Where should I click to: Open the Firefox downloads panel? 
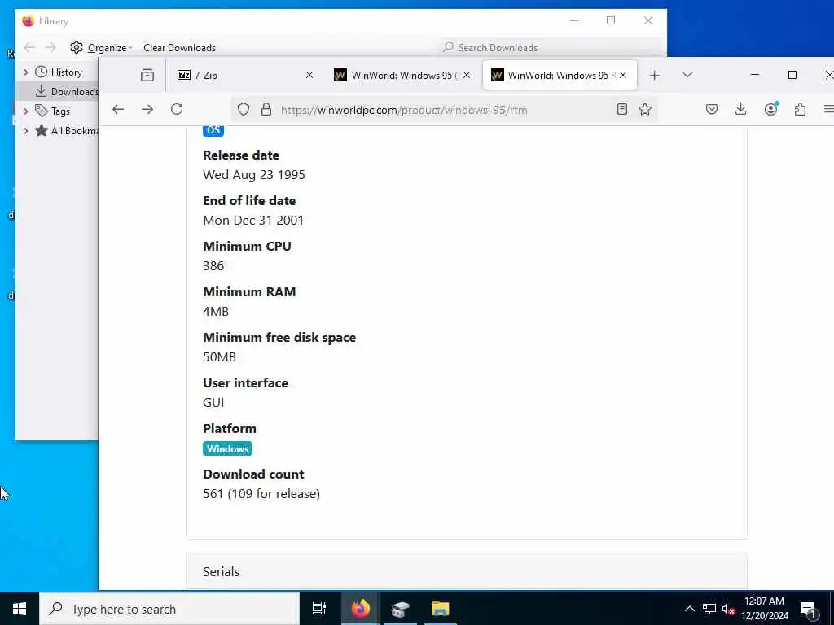tap(740, 110)
